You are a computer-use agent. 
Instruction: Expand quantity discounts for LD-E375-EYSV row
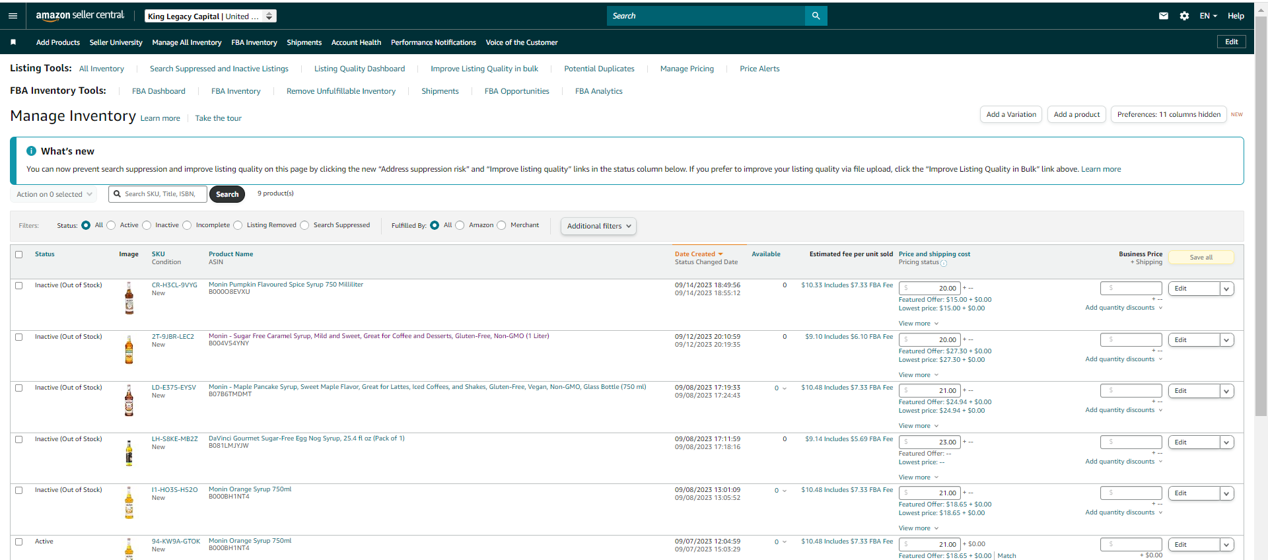(1123, 410)
